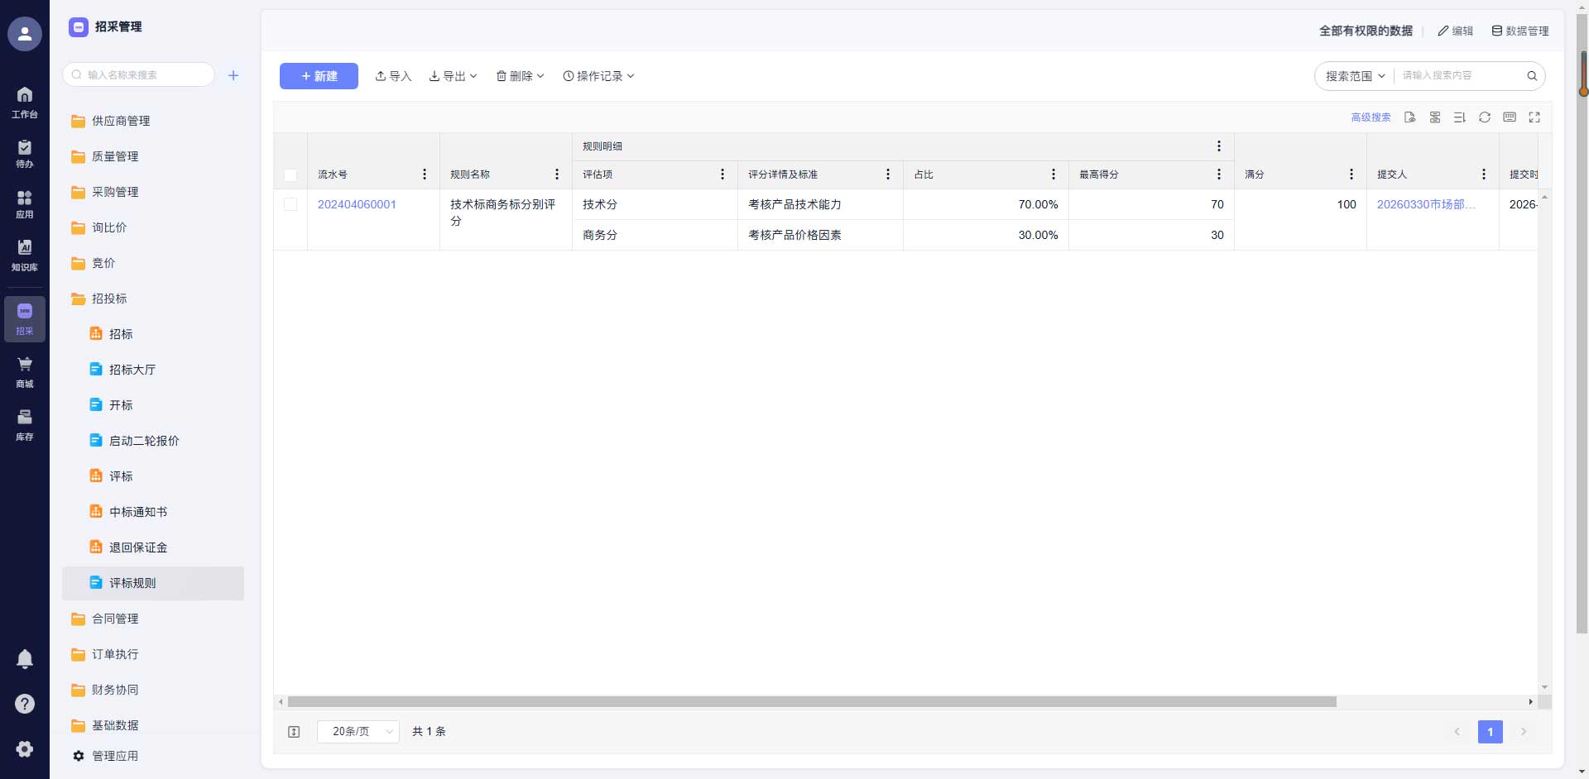The width and height of the screenshot is (1589, 779).
Task: Click the fullscreen expand icon
Action: [1534, 117]
